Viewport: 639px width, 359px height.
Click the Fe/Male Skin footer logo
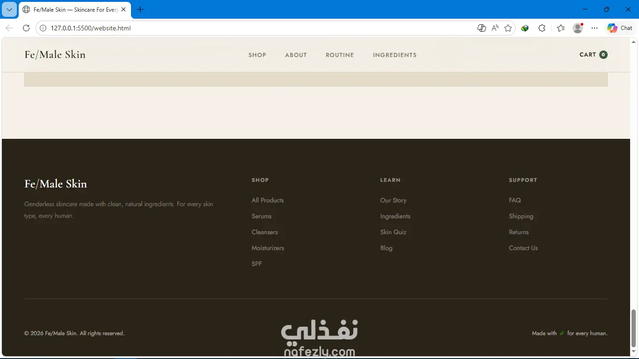(56, 184)
